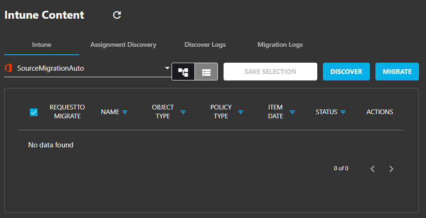Viewport: 426px width, 218px height.
Task: Open the STATUS column filter
Action: point(343,112)
